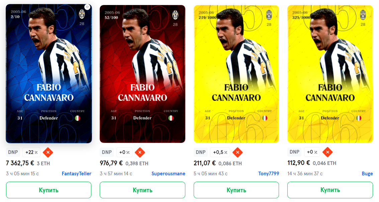The image size is (379, 202).
Task: Click red X diamond icon under blue card
Action: [48, 152]
